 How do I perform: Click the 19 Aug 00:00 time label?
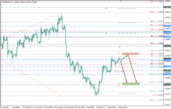(x=48, y=107)
